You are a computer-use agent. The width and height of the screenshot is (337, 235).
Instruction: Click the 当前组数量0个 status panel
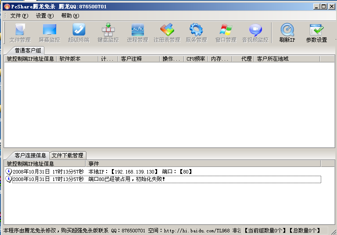tap(265, 231)
